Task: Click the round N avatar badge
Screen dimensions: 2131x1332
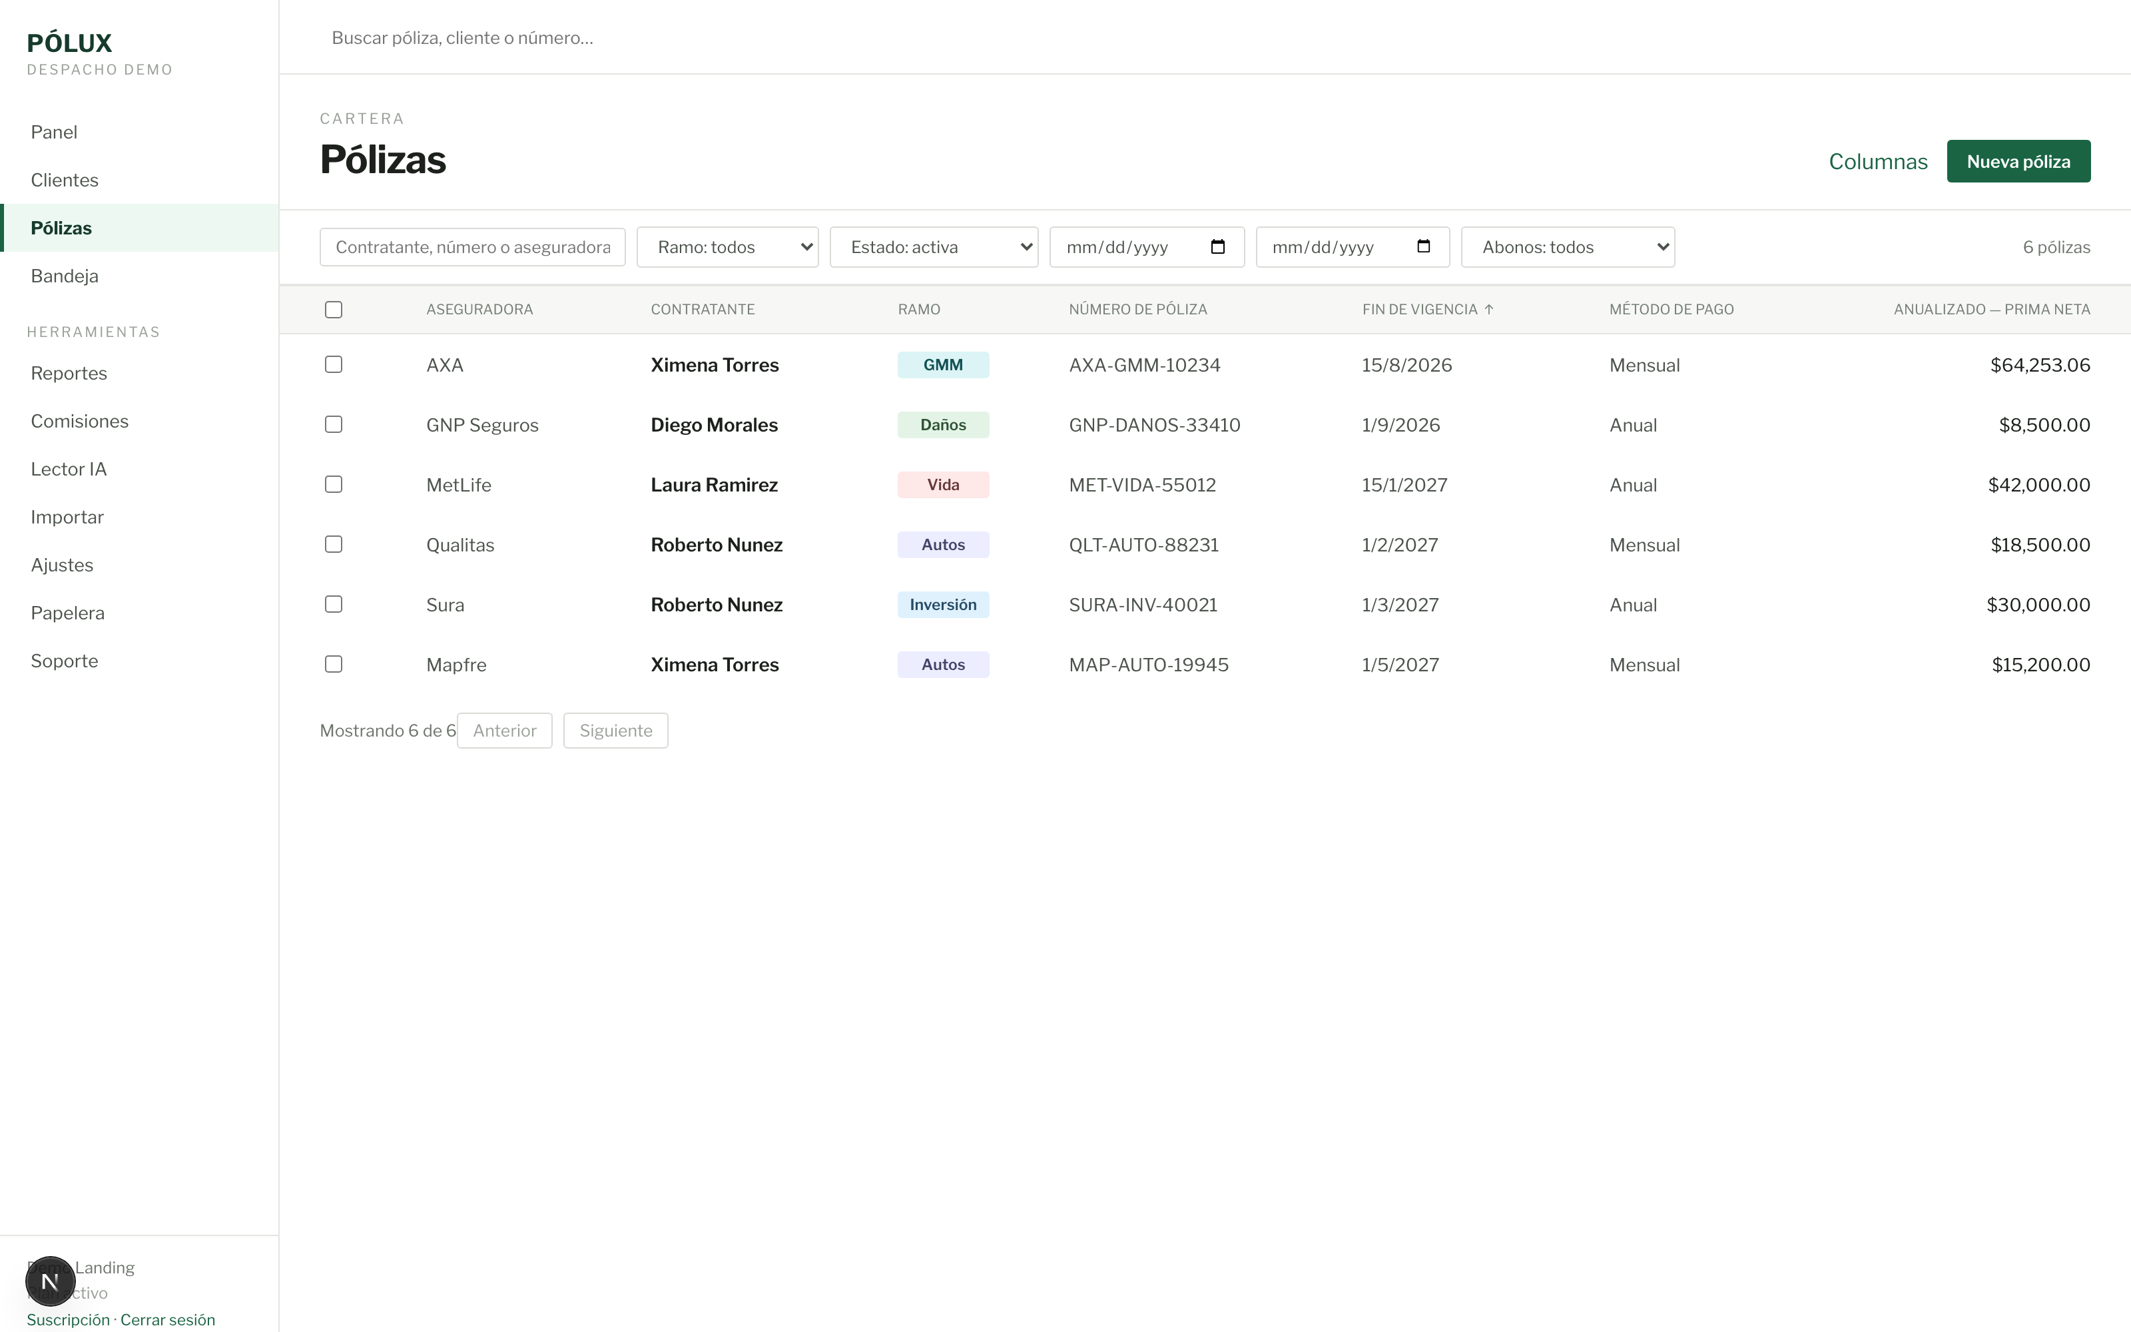Action: click(50, 1281)
